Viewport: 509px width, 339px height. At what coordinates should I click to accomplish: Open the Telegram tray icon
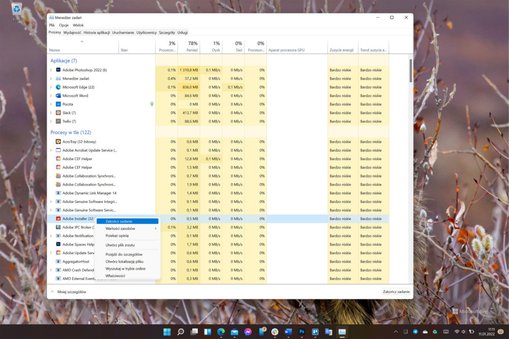point(415,331)
